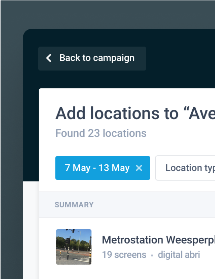Remove the 7 May - 13 May filter
The height and width of the screenshot is (279, 215).
click(139, 168)
